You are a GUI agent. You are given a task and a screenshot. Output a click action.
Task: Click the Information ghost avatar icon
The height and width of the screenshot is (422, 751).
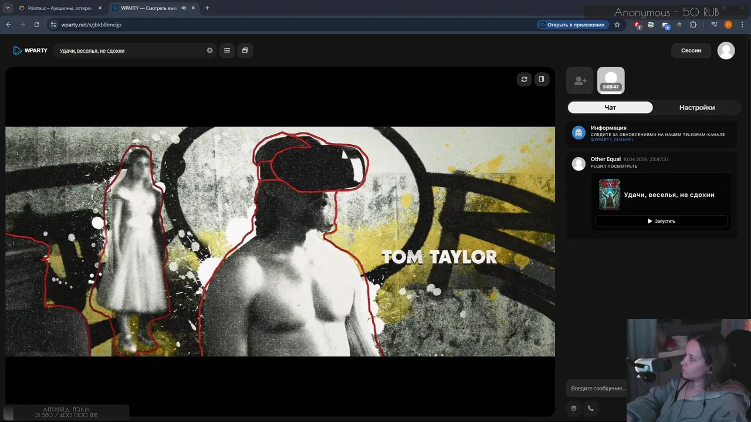pyautogui.click(x=579, y=132)
